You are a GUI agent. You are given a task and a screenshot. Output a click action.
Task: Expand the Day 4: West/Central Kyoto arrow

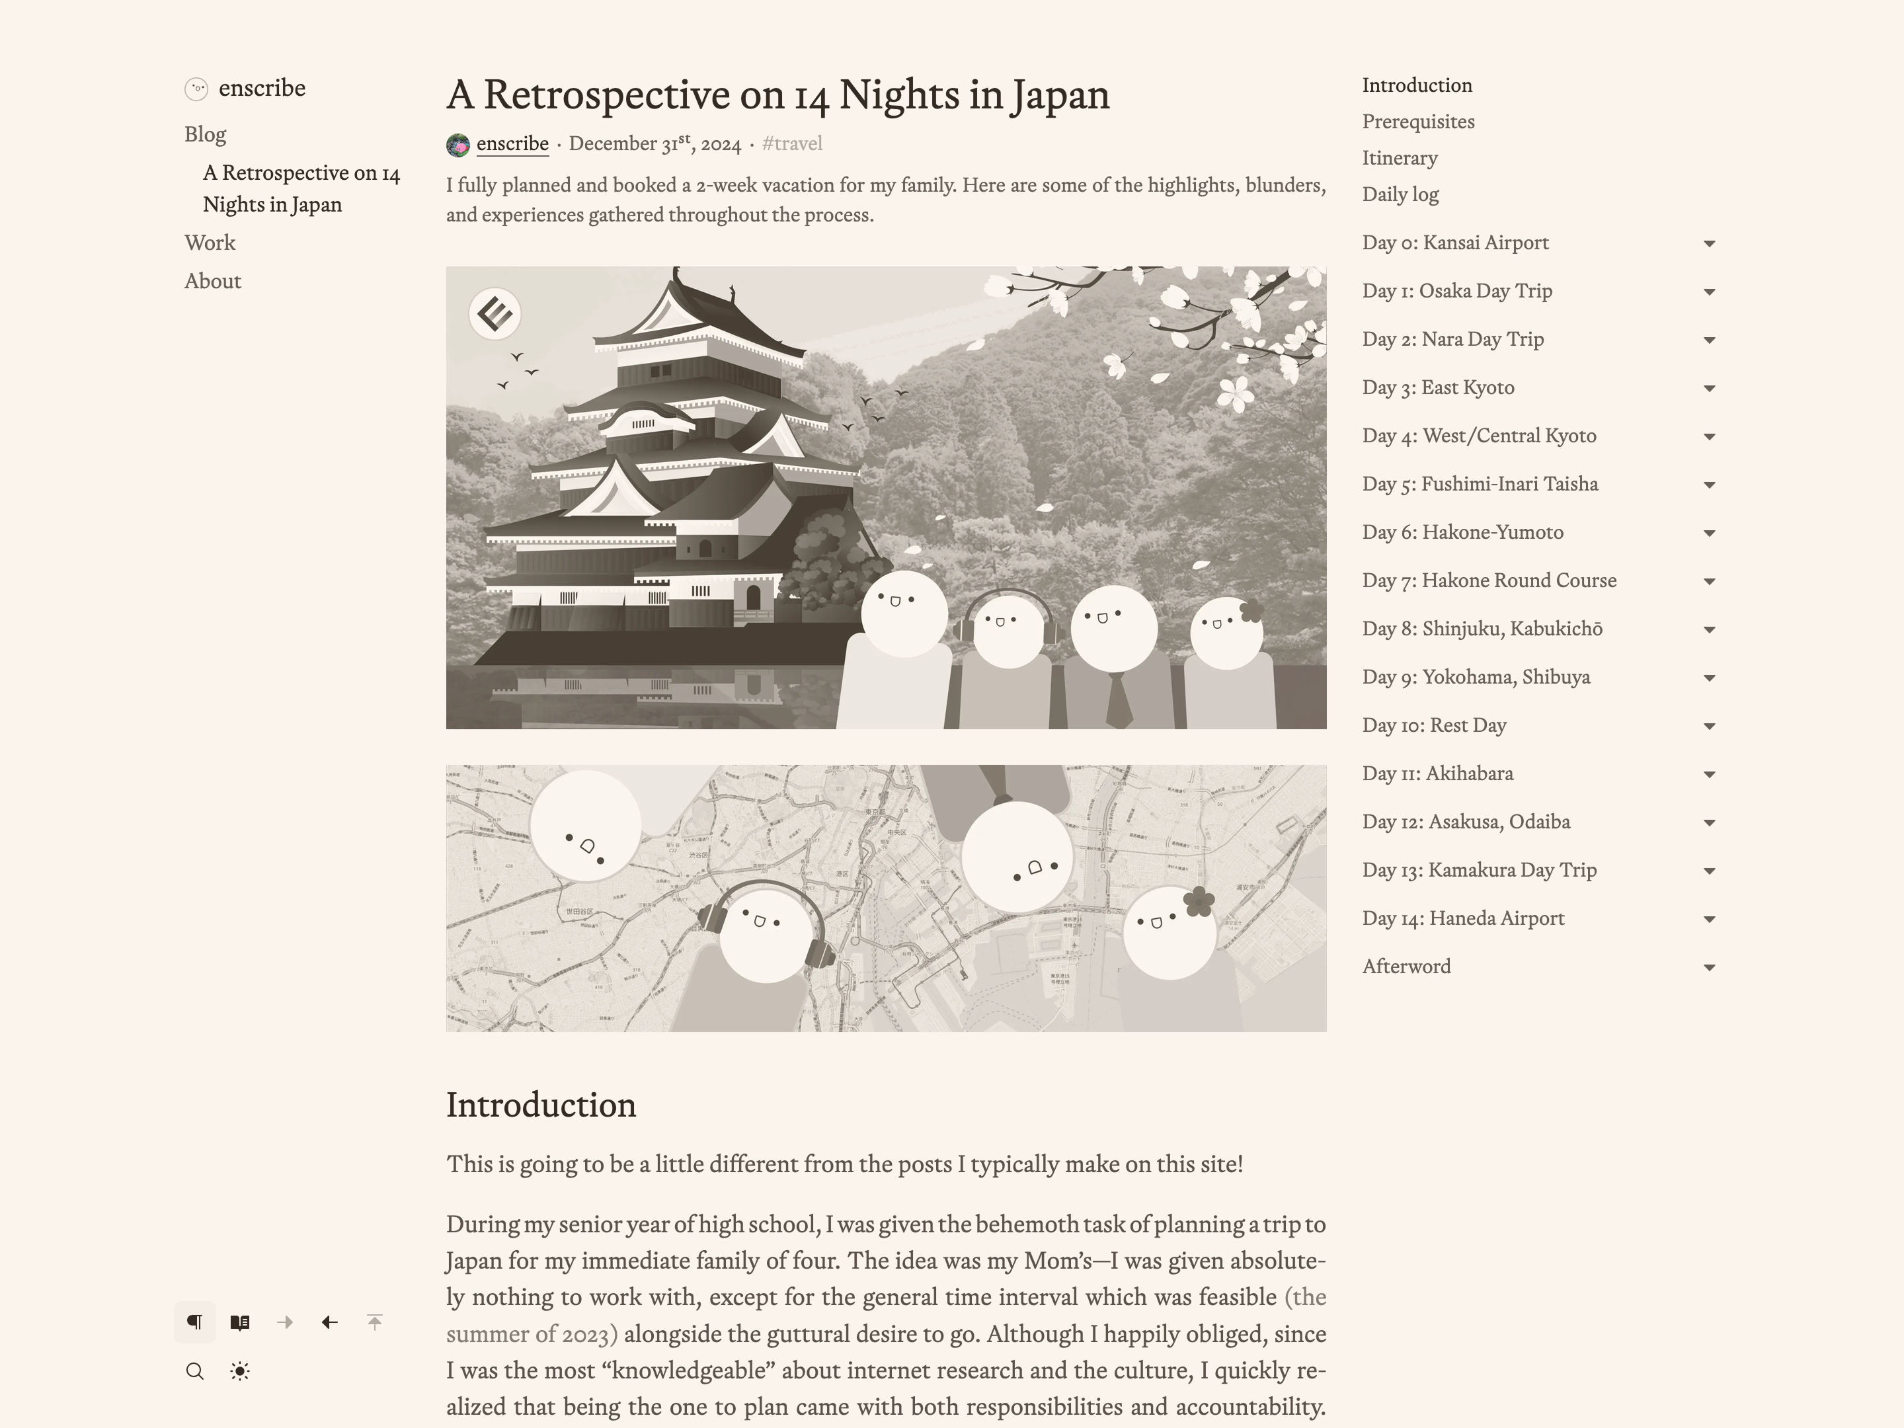1710,436
